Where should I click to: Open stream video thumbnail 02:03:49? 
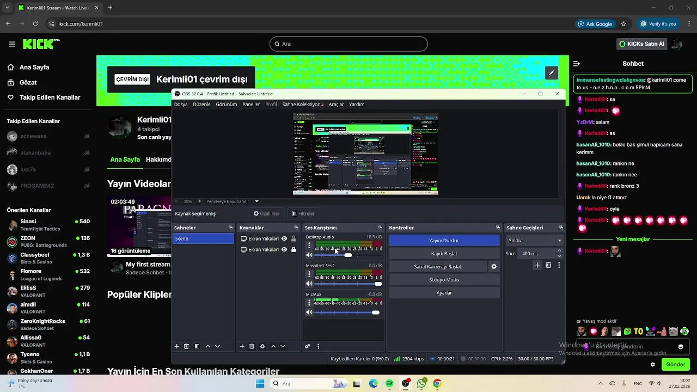[139, 225]
